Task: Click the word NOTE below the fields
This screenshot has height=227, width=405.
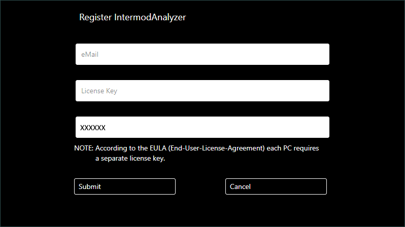Action: [x=83, y=148]
